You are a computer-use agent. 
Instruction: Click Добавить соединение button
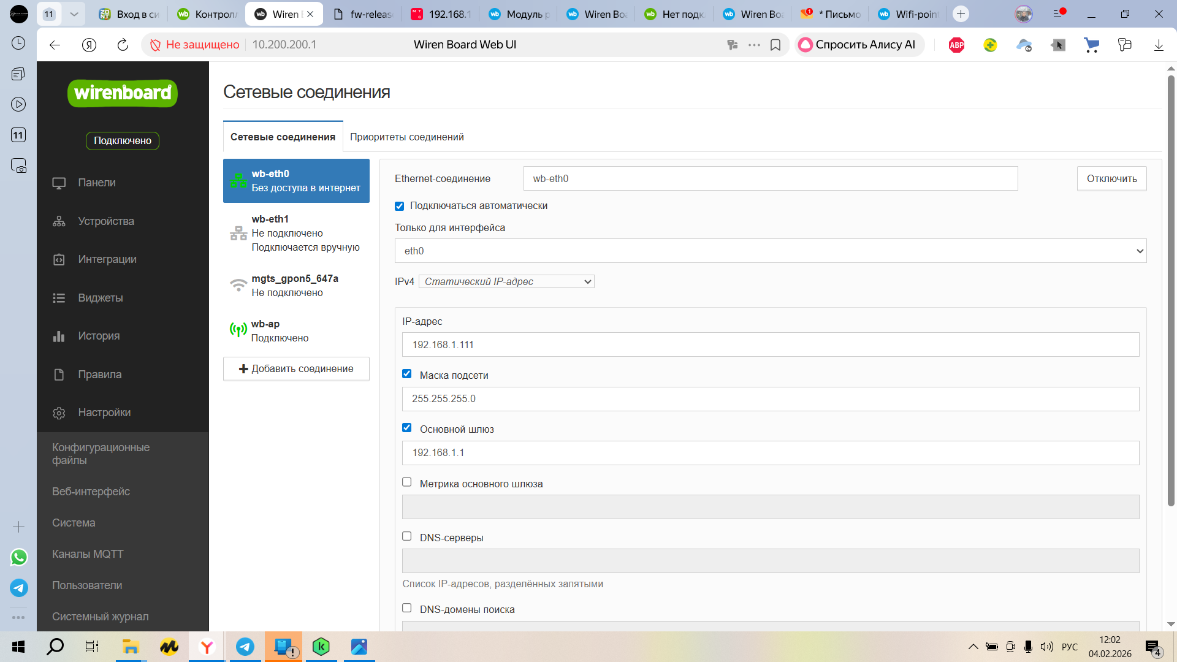[x=296, y=369]
